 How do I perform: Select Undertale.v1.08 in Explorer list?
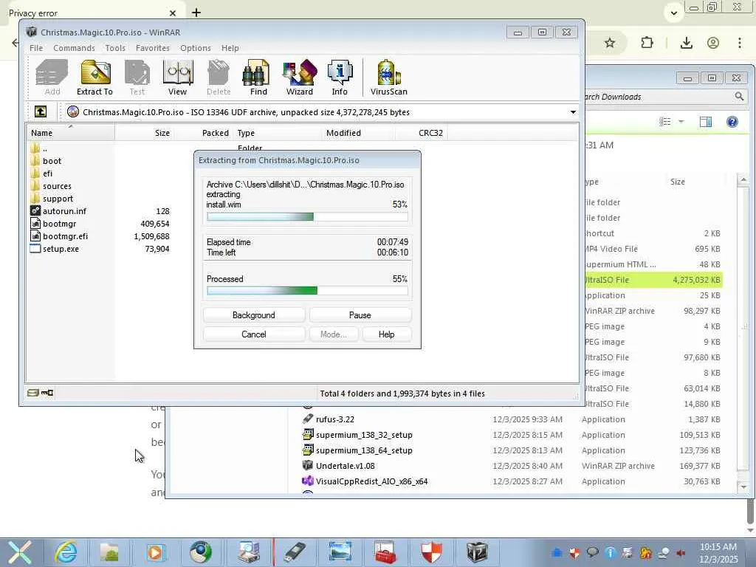pos(346,465)
